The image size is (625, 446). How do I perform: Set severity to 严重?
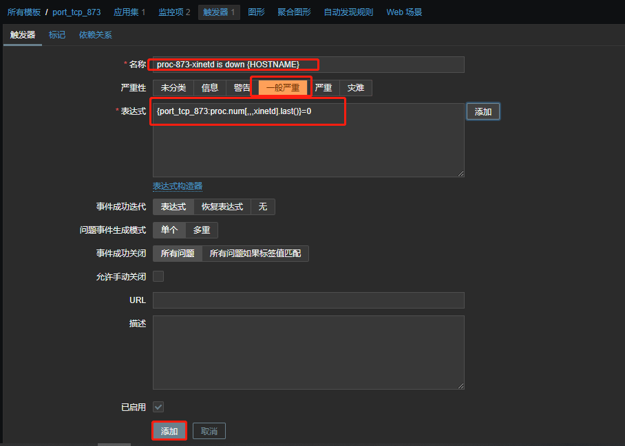pyautogui.click(x=324, y=88)
